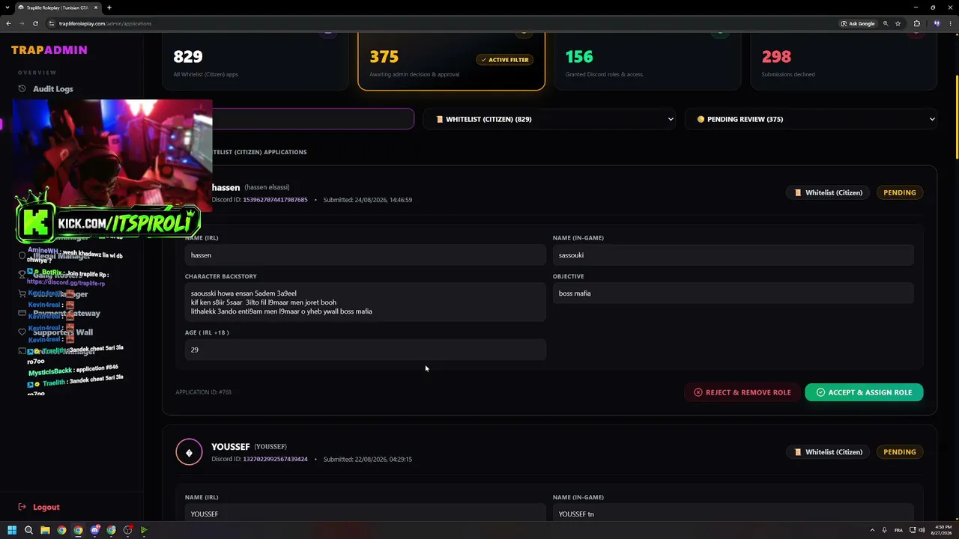
Task: Click the Active Filter badge
Action: 505,60
